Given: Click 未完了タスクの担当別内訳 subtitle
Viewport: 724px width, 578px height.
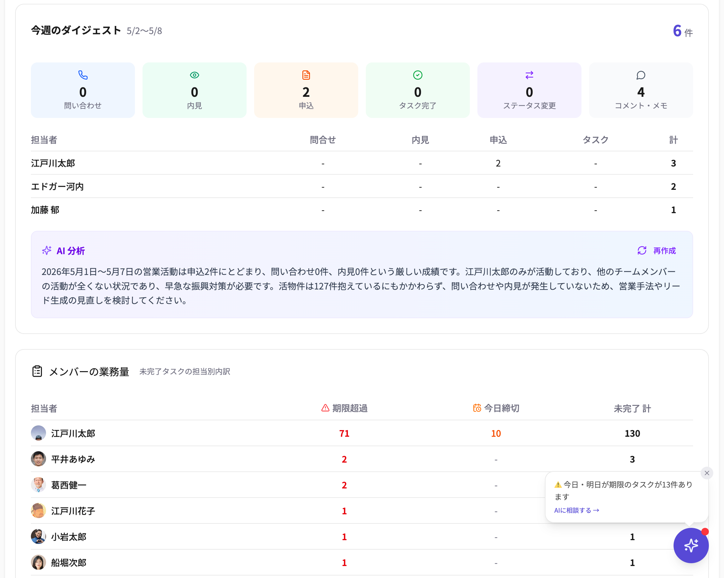Looking at the screenshot, I should [185, 371].
